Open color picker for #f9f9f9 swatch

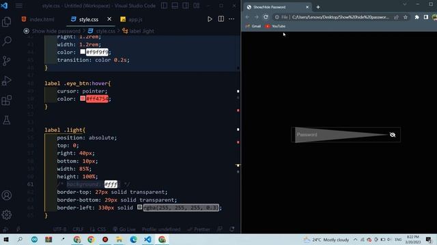point(83,52)
